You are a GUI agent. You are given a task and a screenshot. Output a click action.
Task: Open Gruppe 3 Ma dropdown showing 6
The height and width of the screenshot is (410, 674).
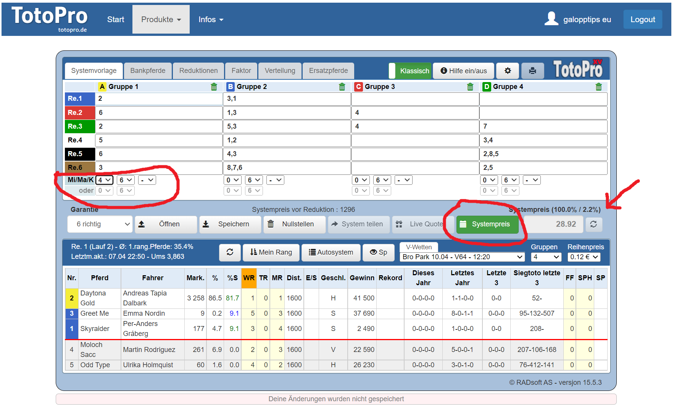pos(382,180)
